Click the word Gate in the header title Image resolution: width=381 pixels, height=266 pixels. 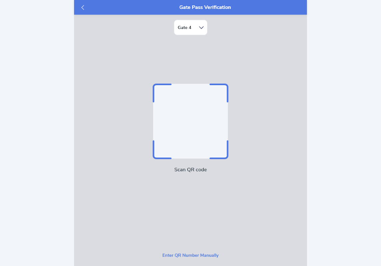point(185,7)
